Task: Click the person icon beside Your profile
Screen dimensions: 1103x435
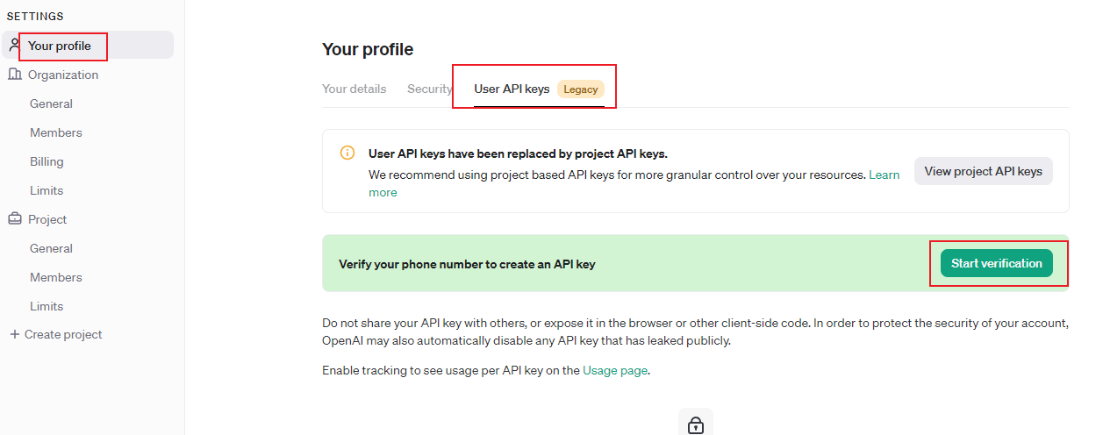Action: 15,45
